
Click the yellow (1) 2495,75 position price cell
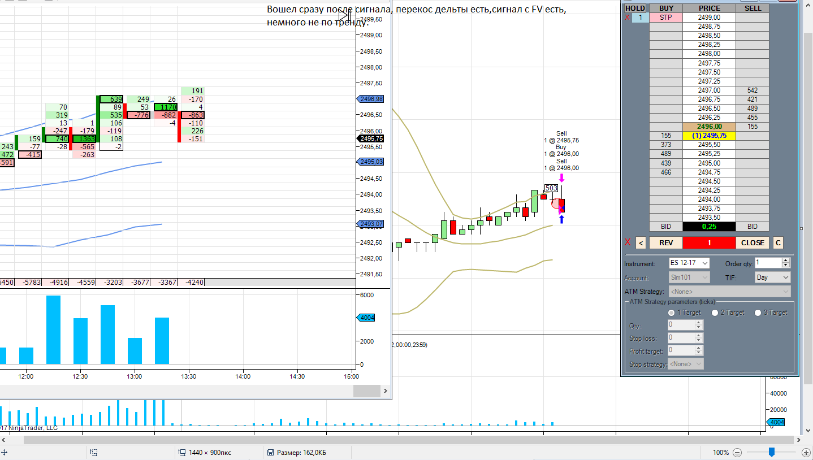point(709,136)
